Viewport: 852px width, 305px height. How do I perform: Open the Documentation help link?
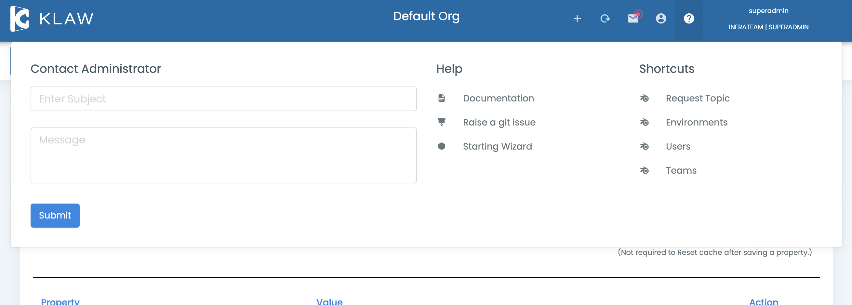(x=498, y=98)
